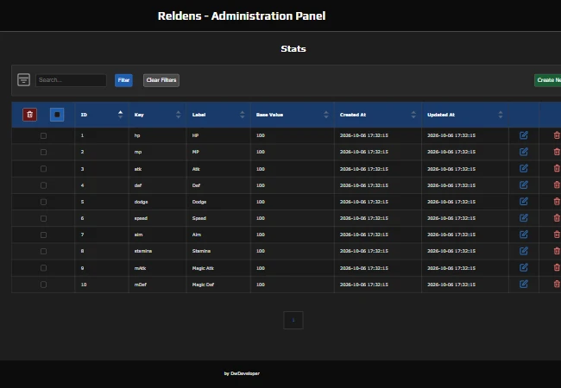Check the checkbox for stamina row

coord(43,251)
